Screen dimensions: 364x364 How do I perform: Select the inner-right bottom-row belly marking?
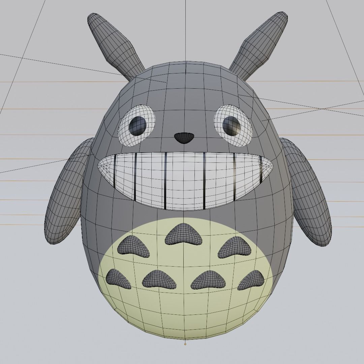[209, 280]
